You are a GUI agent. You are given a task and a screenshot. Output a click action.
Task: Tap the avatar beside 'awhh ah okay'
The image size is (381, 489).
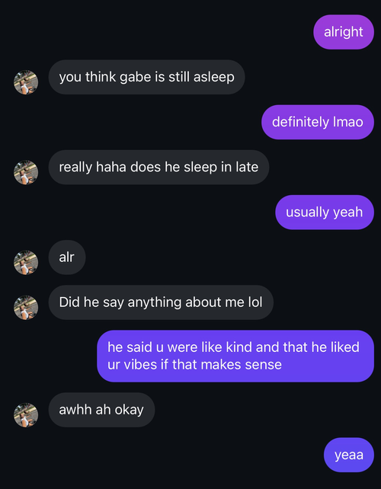26,415
